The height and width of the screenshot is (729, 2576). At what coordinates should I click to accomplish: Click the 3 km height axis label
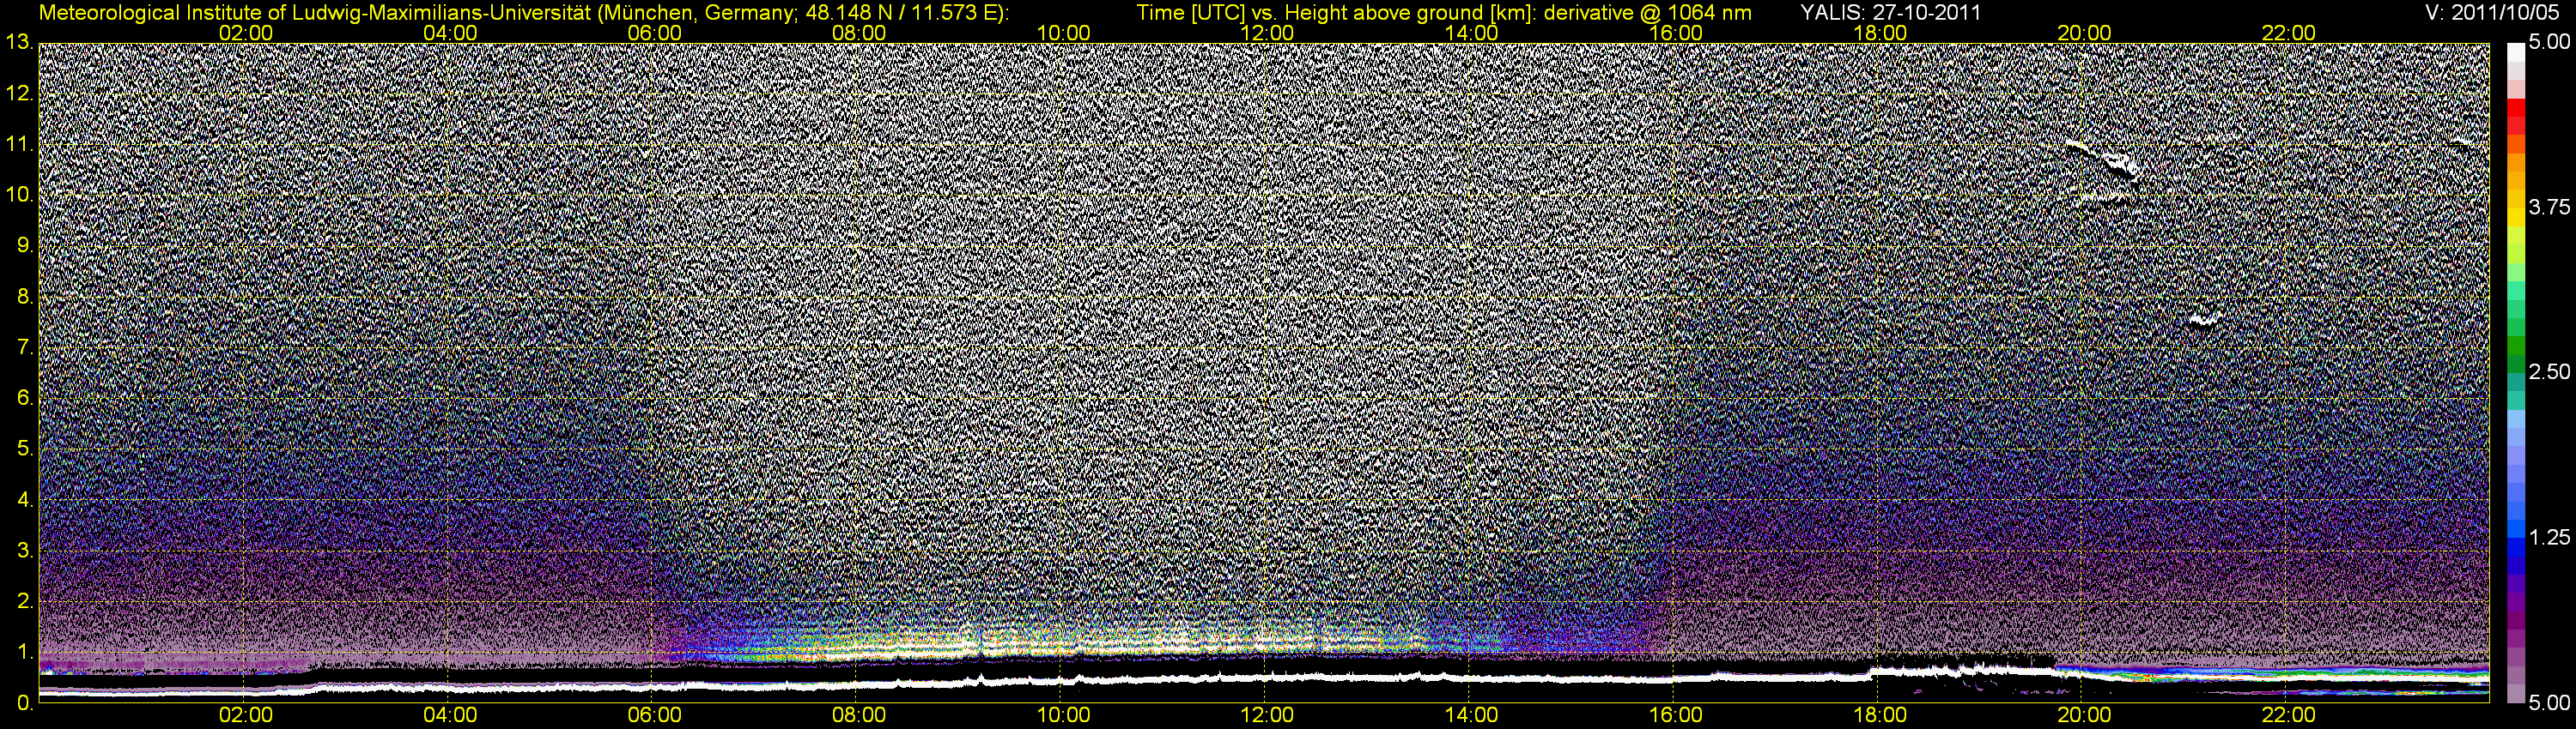tap(25, 551)
